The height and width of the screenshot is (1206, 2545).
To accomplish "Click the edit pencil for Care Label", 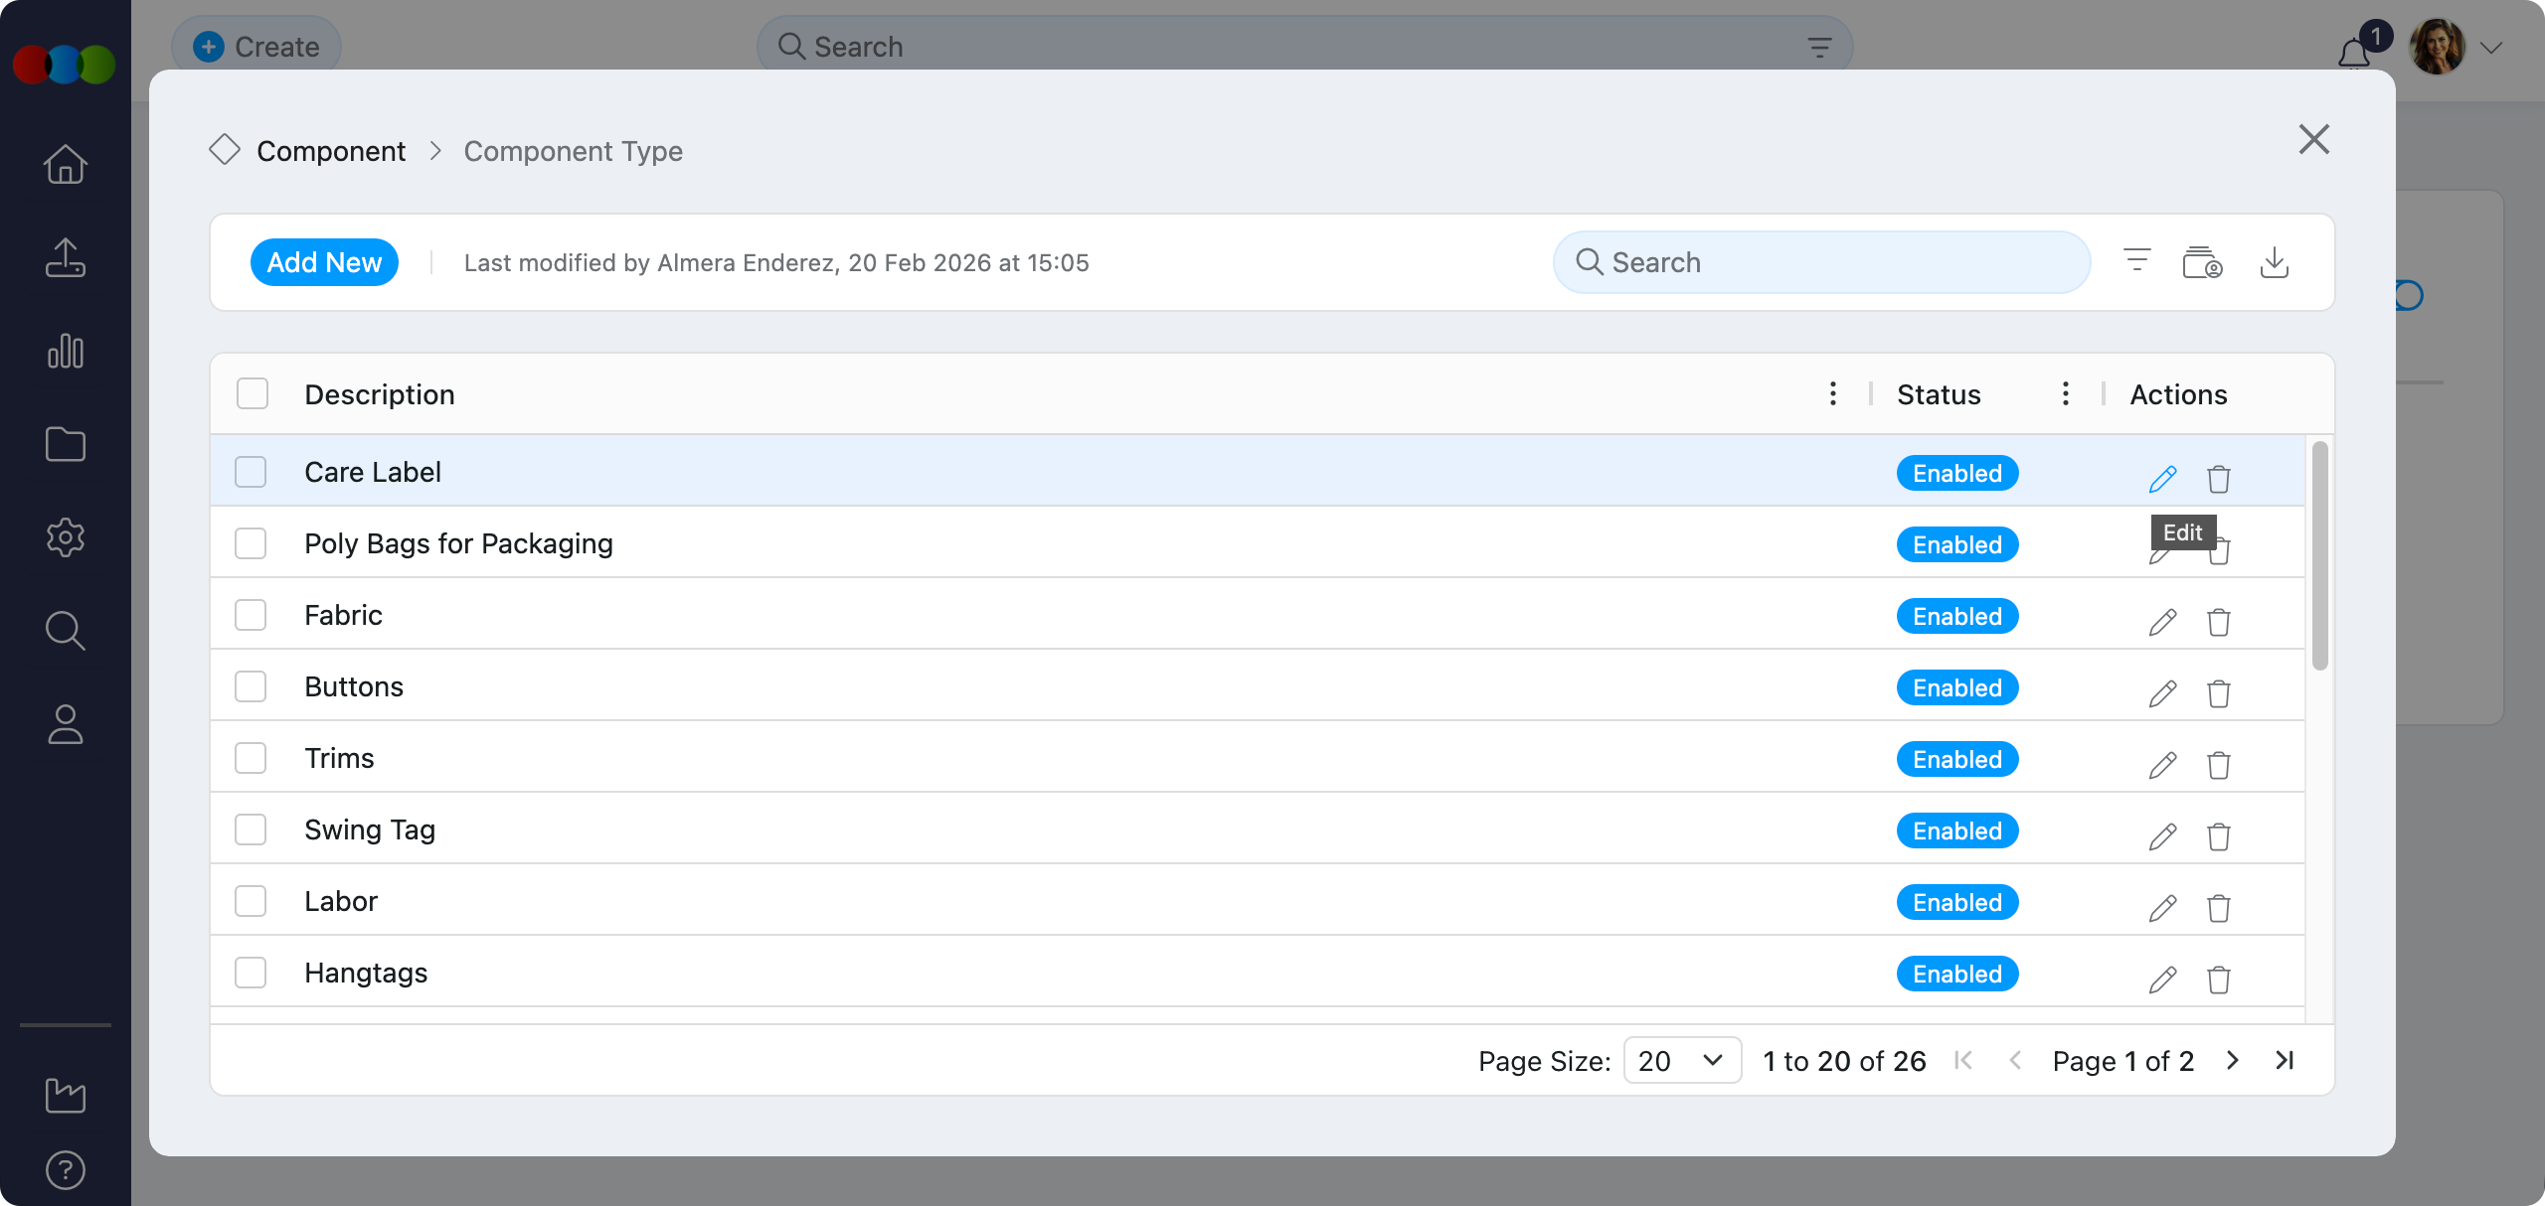I will click(2162, 479).
